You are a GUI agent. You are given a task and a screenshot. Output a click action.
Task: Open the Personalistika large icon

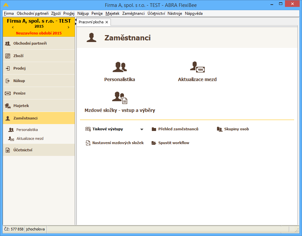pos(120,67)
